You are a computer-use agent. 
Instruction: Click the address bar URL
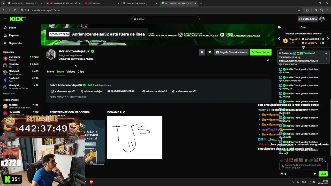click(43, 10)
